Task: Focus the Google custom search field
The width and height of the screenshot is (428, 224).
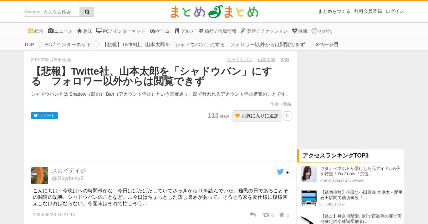Action: [x=52, y=12]
